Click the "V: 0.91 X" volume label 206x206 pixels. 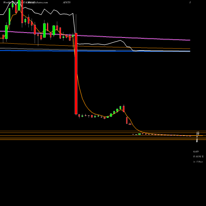click(198, 157)
